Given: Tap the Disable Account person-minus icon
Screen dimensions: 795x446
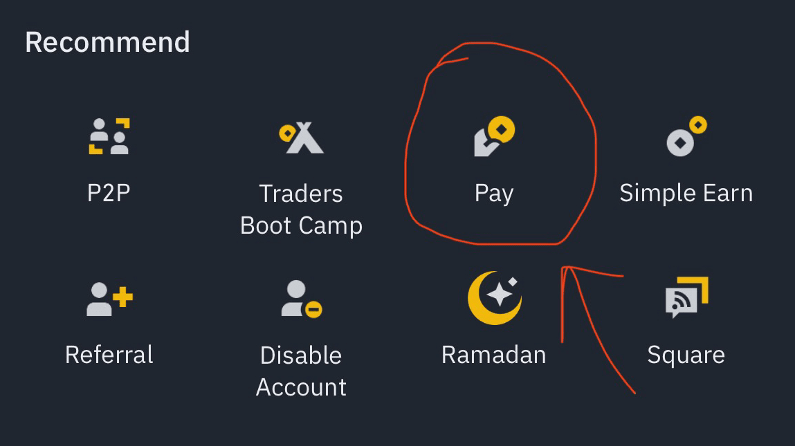Looking at the screenshot, I should pyautogui.click(x=302, y=299).
